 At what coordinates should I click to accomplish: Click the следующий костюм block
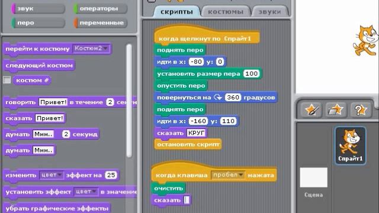pyautogui.click(x=39, y=66)
